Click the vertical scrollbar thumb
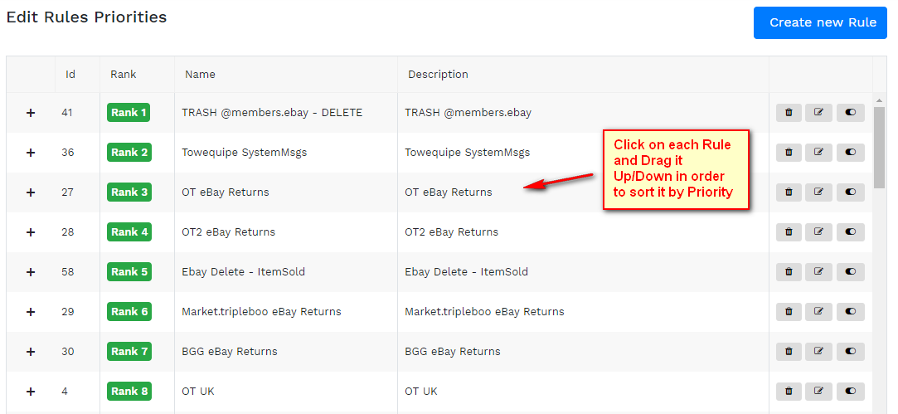Screen dimensions: 898x414 (879, 148)
